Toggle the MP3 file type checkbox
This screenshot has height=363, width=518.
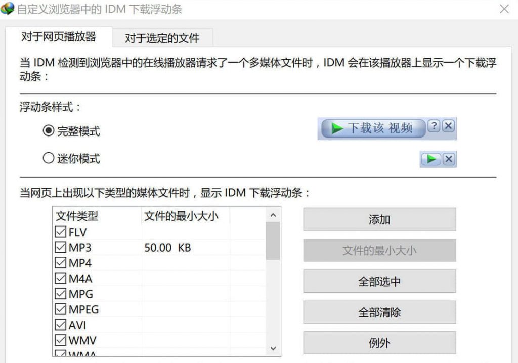coord(61,248)
